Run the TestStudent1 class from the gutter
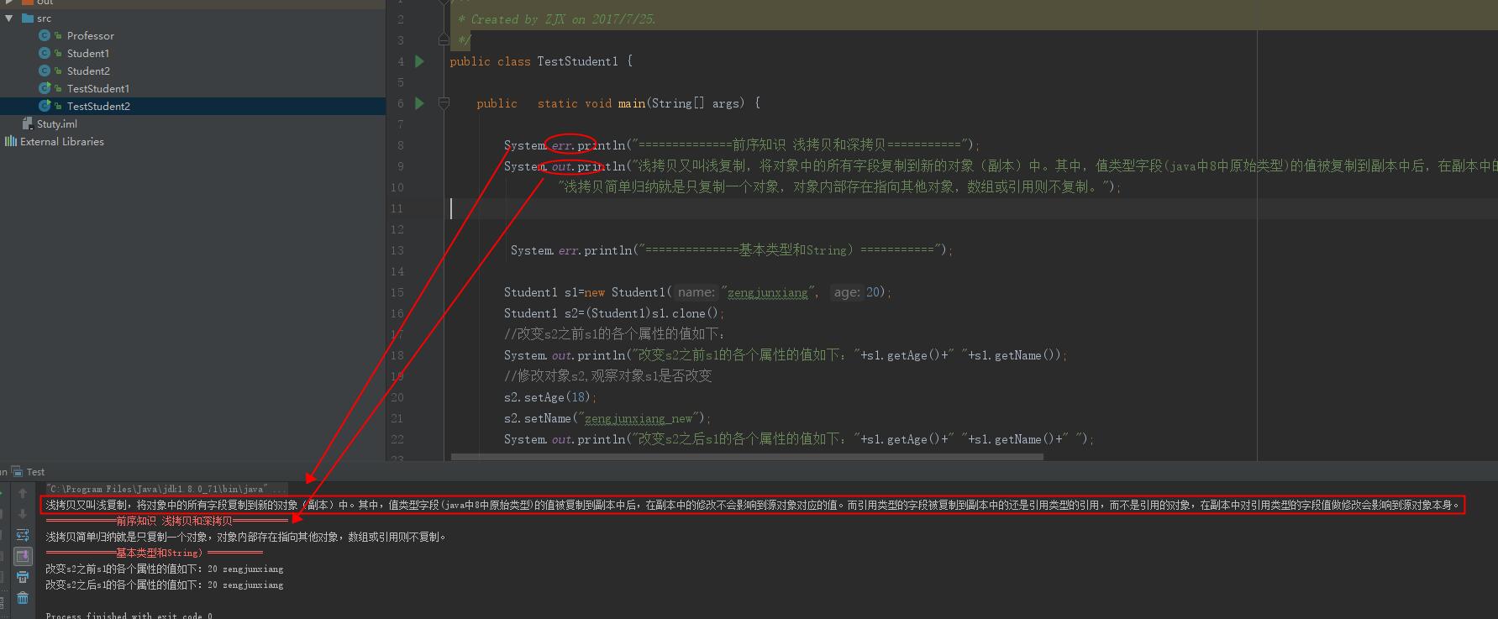The width and height of the screenshot is (1498, 619). (420, 61)
